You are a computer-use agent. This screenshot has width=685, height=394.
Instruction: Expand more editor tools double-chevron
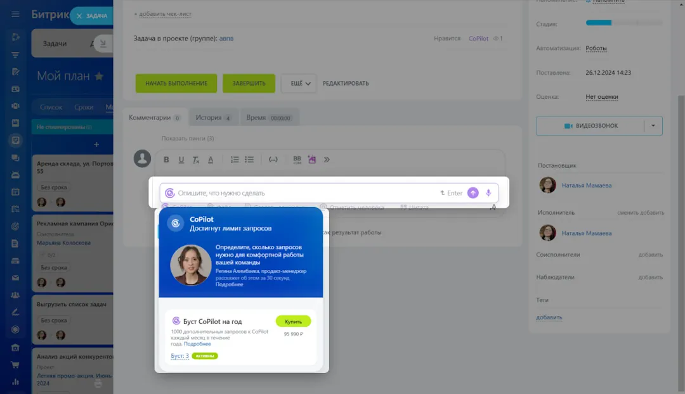pyautogui.click(x=327, y=160)
